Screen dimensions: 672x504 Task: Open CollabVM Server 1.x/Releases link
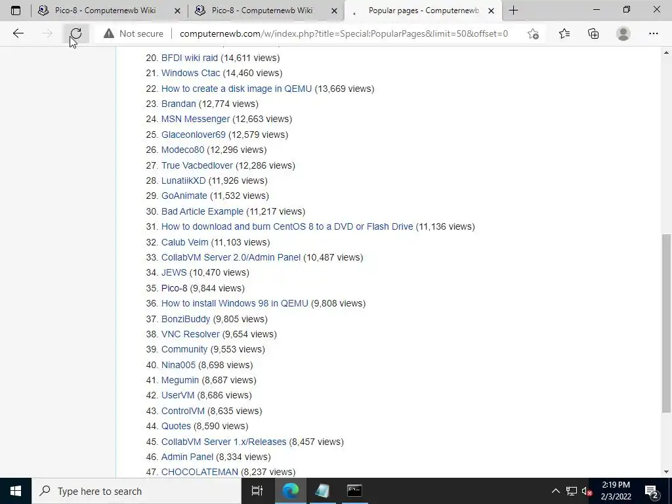click(x=224, y=442)
